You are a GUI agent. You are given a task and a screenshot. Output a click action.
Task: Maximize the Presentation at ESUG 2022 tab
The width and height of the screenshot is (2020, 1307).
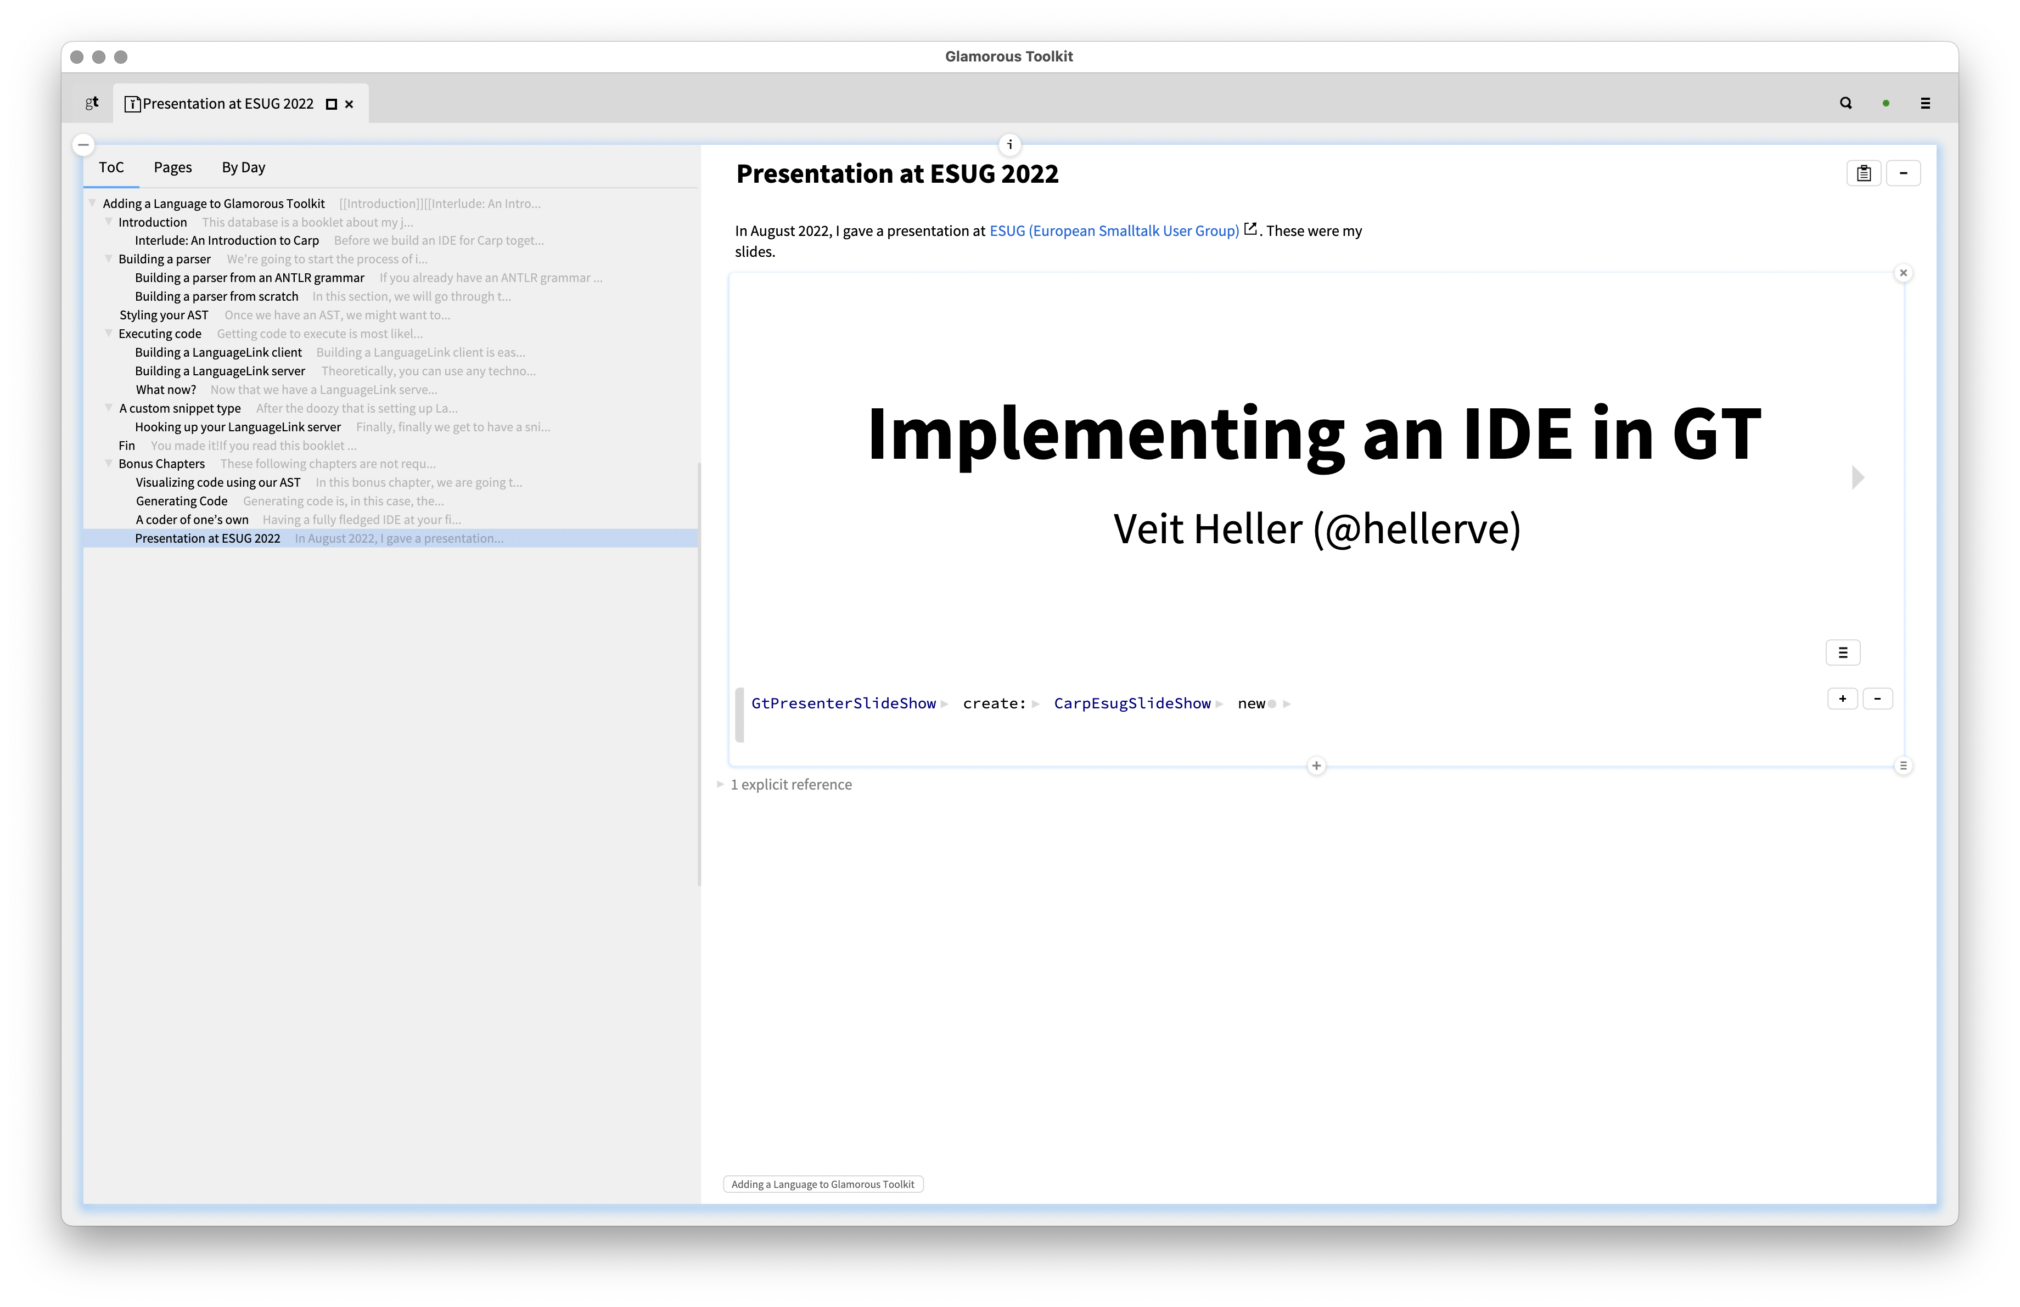pyautogui.click(x=332, y=104)
